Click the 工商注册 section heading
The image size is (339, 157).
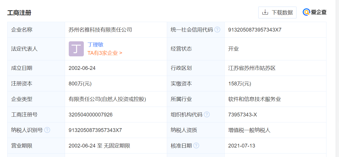[19, 13]
